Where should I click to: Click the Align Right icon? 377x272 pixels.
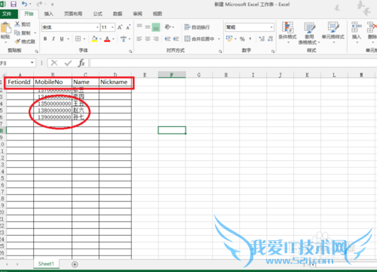[156, 39]
